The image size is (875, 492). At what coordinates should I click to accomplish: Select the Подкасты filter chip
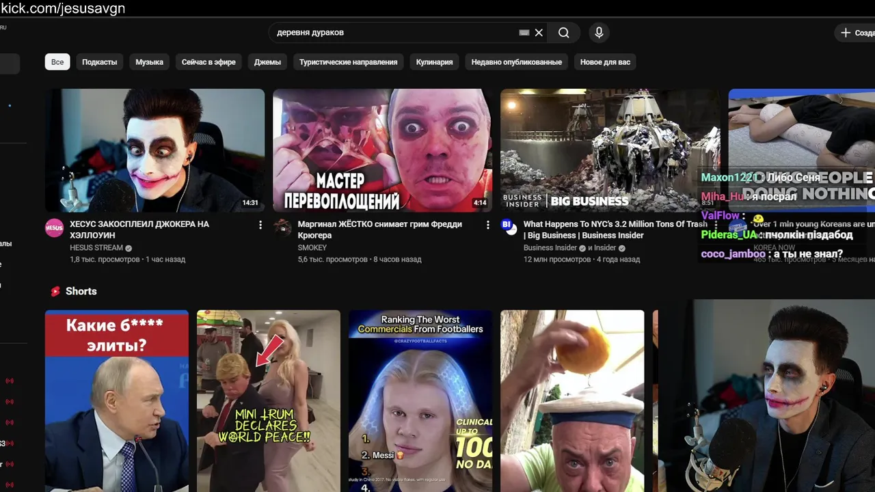pyautogui.click(x=100, y=62)
